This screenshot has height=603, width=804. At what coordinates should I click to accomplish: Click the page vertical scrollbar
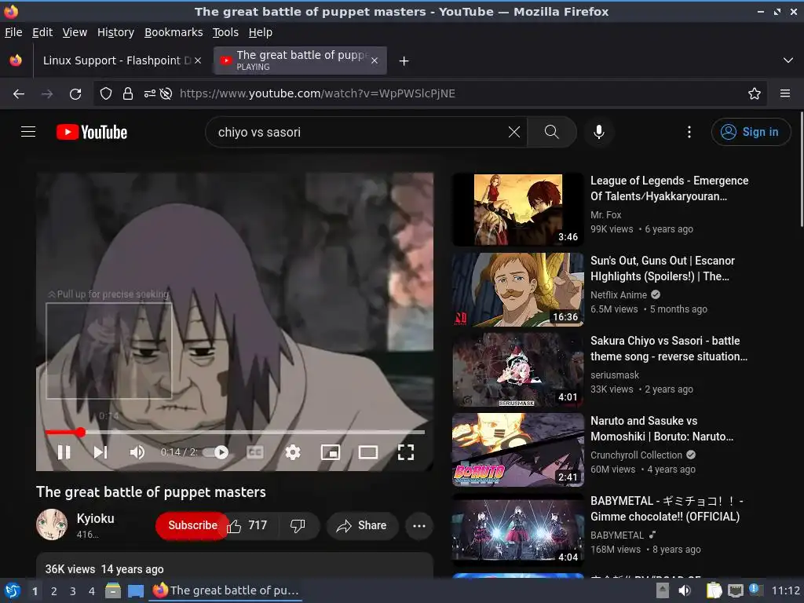(x=802, y=170)
